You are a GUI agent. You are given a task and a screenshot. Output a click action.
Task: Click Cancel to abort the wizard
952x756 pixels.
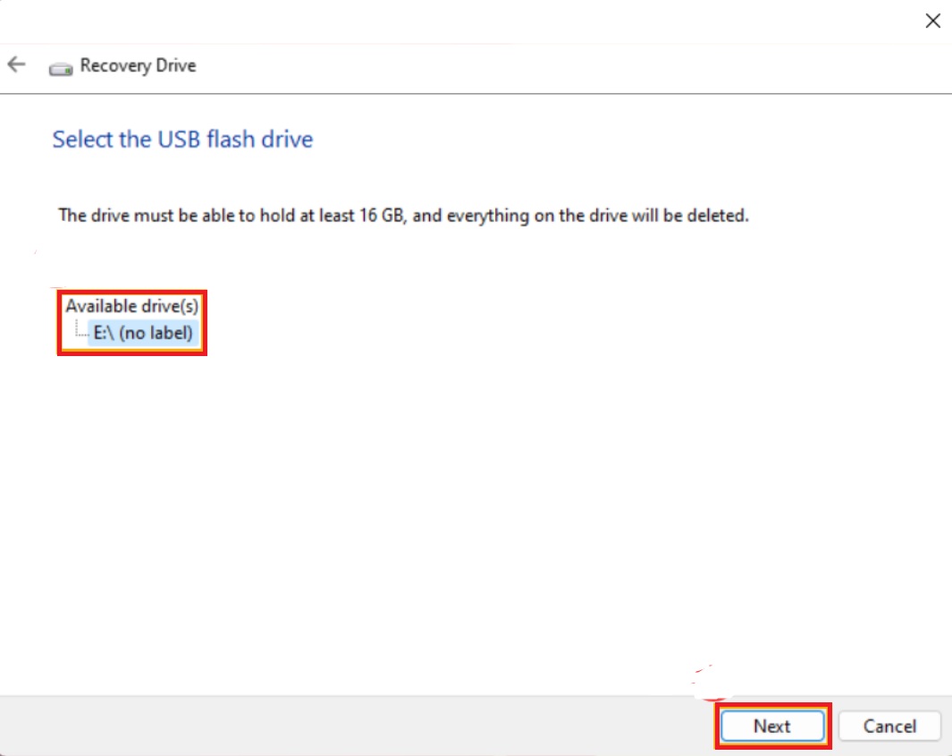tap(889, 726)
